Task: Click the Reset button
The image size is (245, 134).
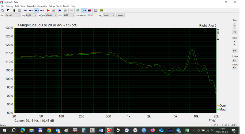Action: coord(120,16)
